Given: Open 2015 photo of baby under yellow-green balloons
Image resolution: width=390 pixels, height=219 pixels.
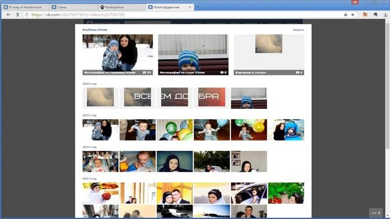Looking at the screenshot, I should click(249, 130).
